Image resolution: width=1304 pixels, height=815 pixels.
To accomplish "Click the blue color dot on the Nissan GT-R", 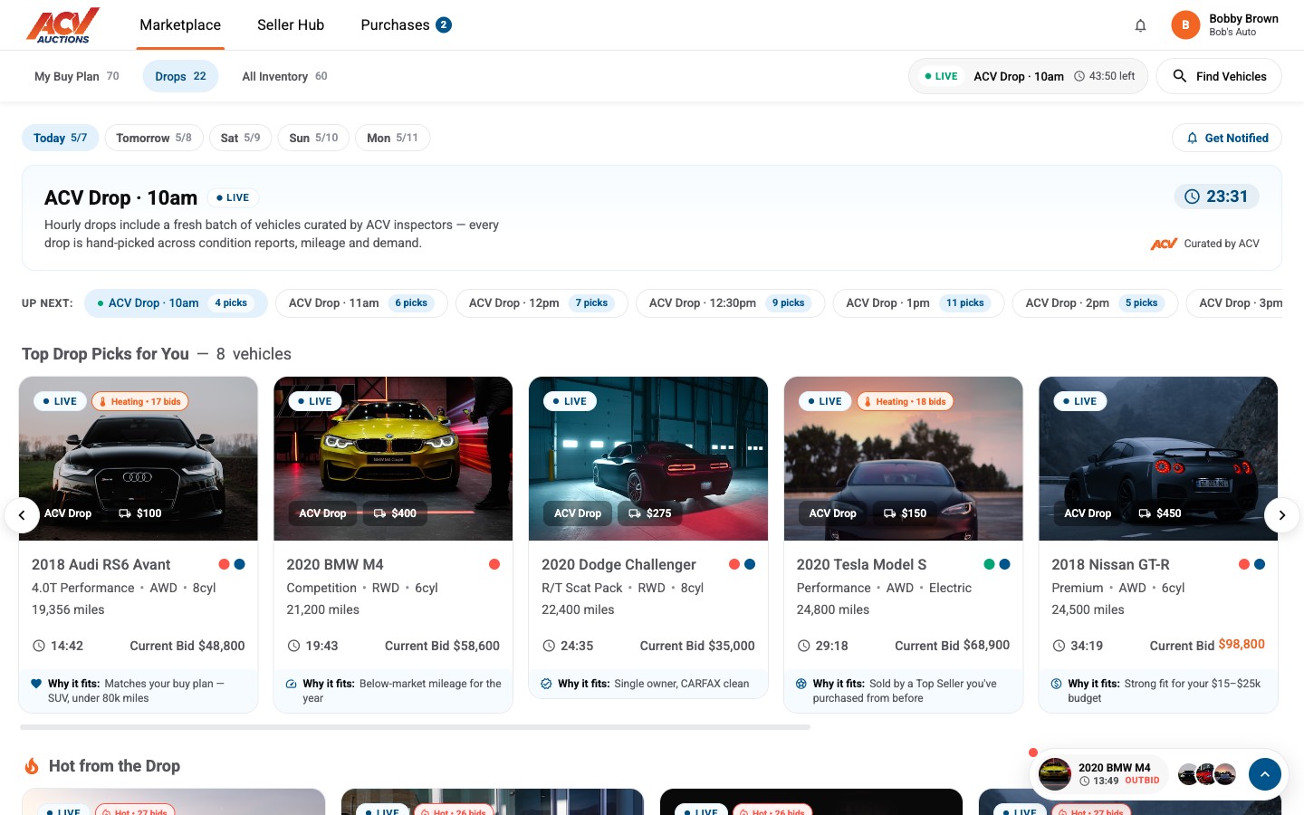I will click(1260, 564).
